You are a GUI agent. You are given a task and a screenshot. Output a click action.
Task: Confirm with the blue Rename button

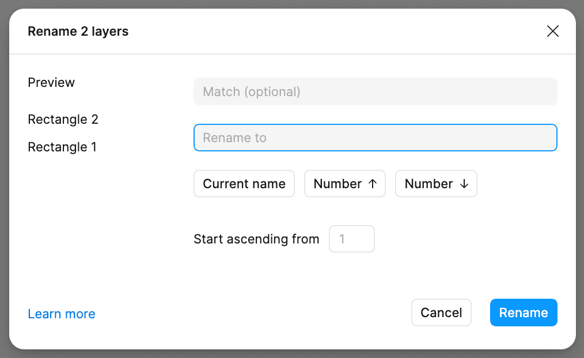coord(524,313)
